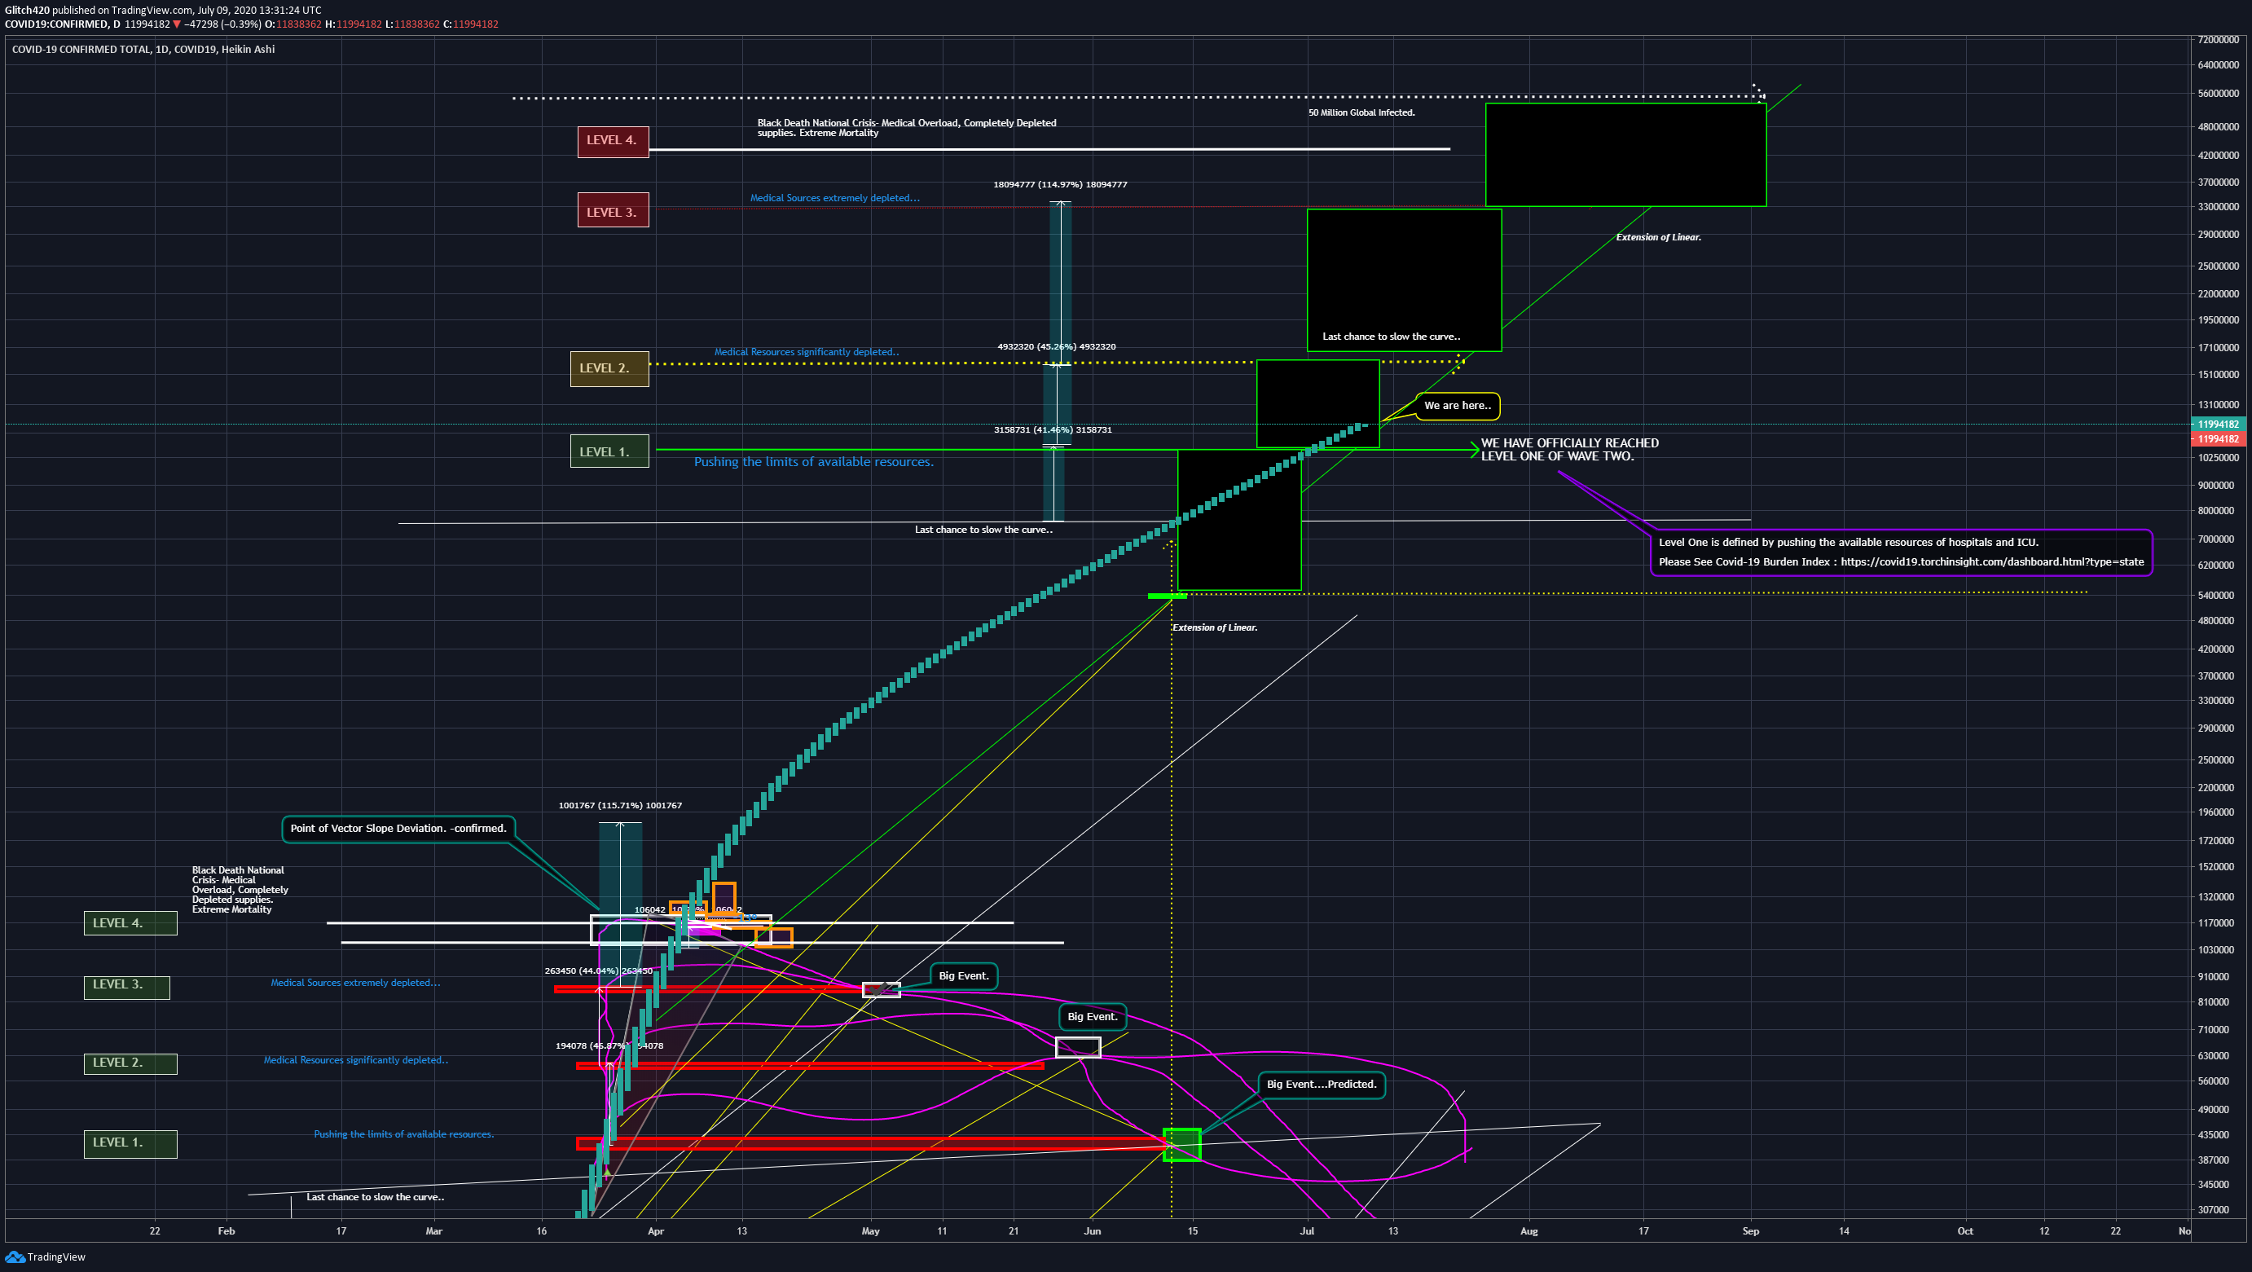The width and height of the screenshot is (2252, 1272).
Task: Click the '18094777 (114.97%)' measurement label
Action: coord(1059,185)
